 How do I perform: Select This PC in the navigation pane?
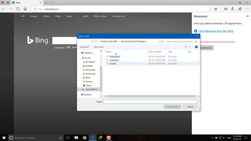pyautogui.click(x=87, y=58)
